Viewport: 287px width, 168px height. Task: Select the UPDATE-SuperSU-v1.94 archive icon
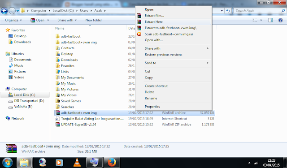click(x=58, y=124)
